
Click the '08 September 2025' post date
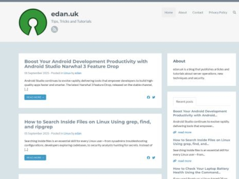click(x=37, y=73)
